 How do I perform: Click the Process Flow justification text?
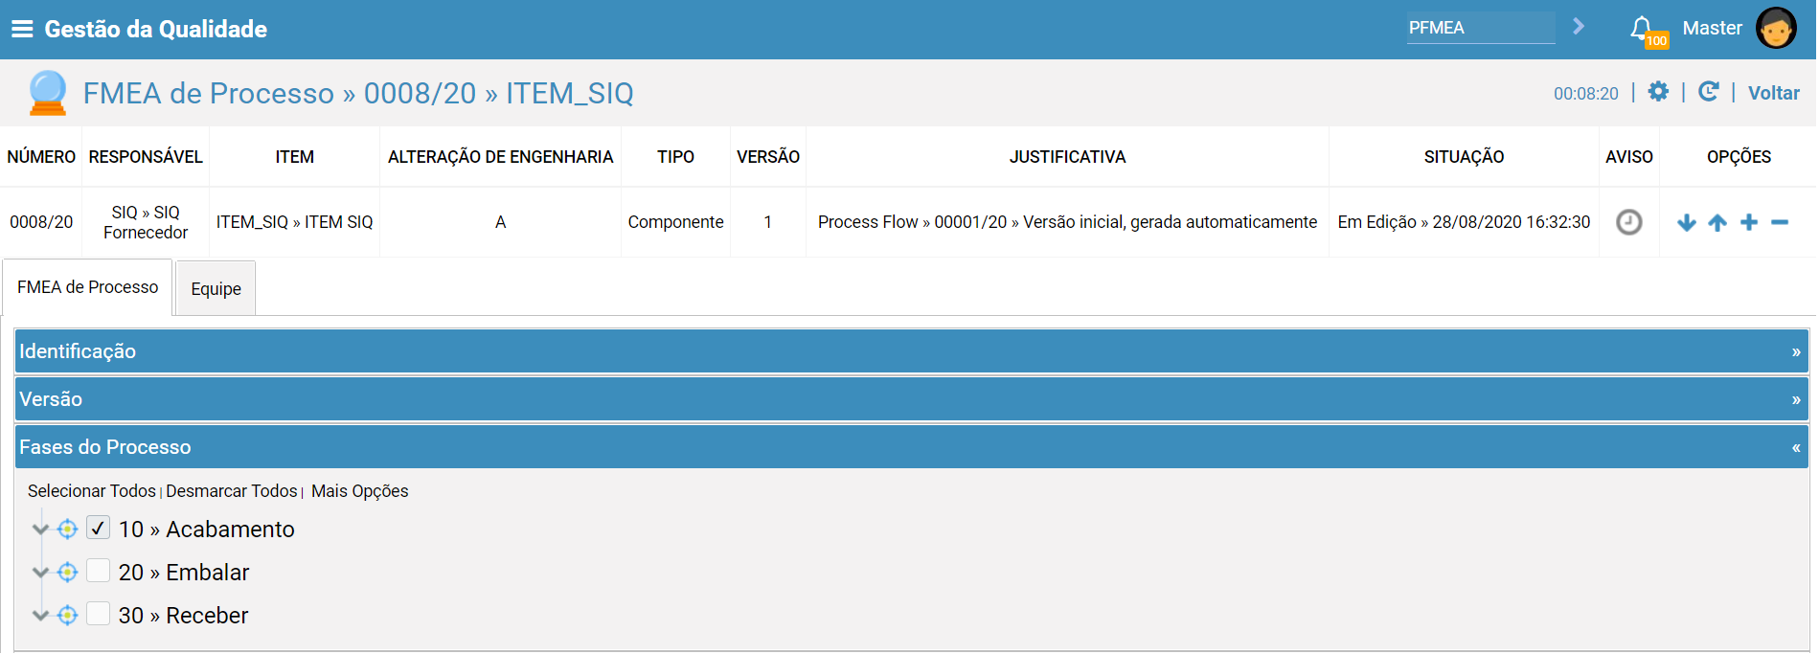point(1067,222)
